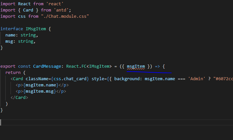Image resolution: width=233 pixels, height=140 pixels.
Task: Click IMsgItem in the interface declaration
Action: pyautogui.click(x=36, y=29)
